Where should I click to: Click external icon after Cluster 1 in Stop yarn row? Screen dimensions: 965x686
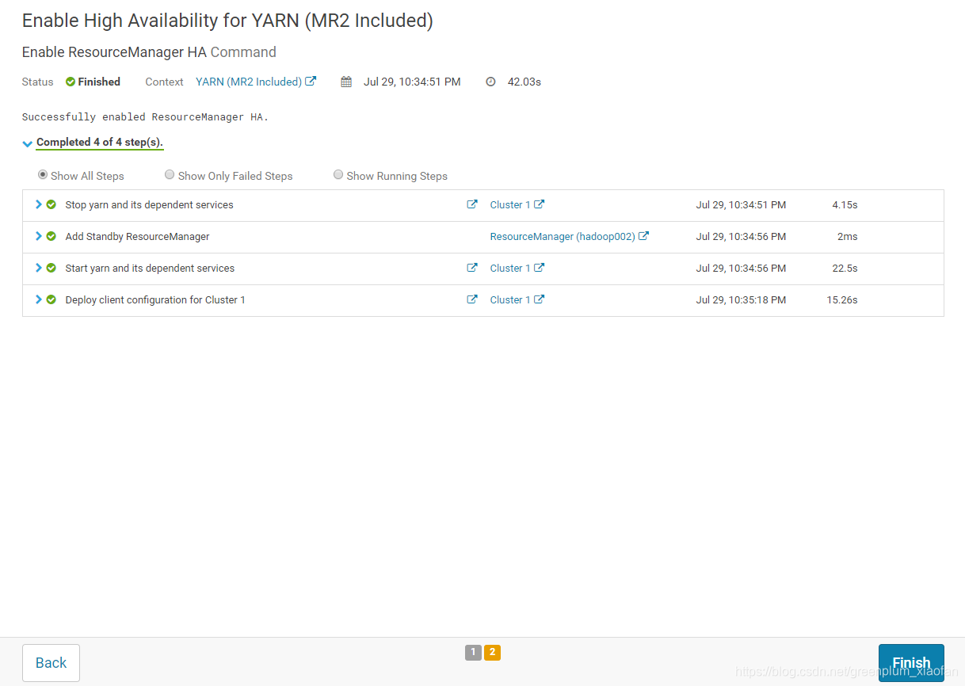(x=540, y=204)
